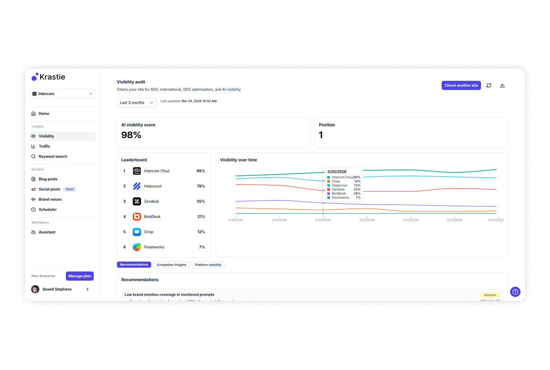Image resolution: width=550 pixels, height=370 pixels.
Task: Click the Soon badge
Action: 70,189
